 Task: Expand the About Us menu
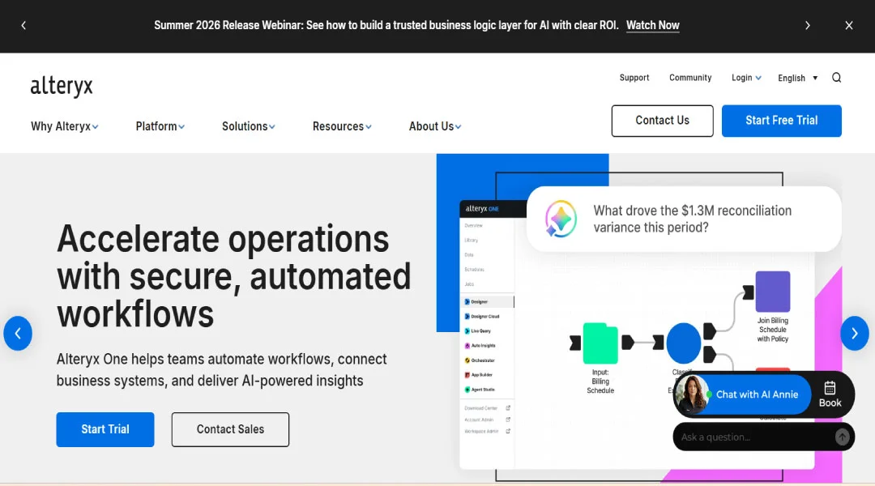coord(435,126)
